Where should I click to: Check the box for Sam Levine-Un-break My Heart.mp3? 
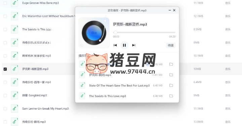point(5,109)
